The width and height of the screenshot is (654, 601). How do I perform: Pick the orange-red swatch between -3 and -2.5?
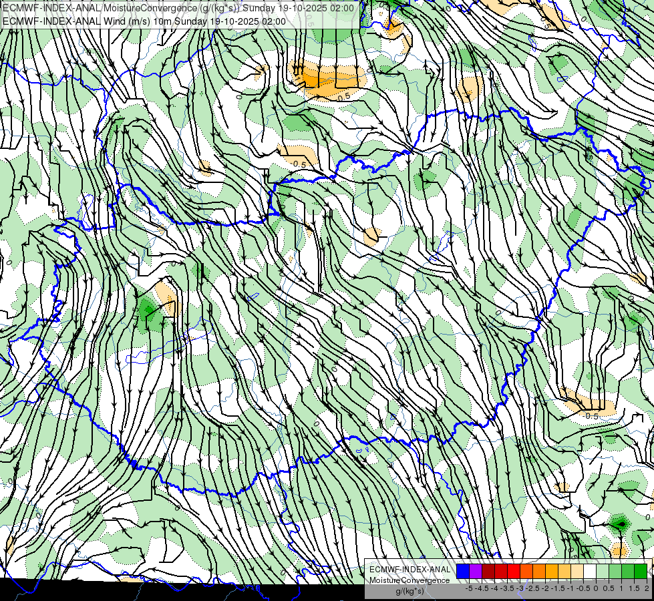click(526, 572)
